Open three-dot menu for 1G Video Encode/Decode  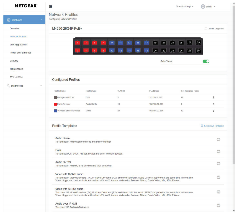(213, 111)
